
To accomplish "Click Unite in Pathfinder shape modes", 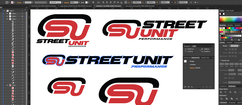I will tap(221, 92).
